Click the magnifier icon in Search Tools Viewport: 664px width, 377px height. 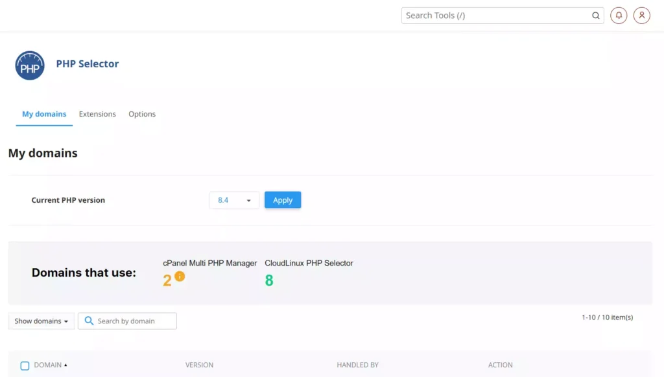coord(595,16)
